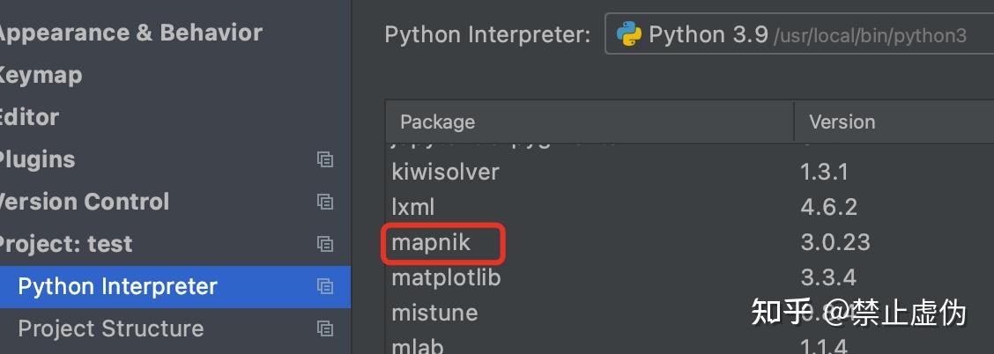
Task: Open the Python Interpreter dropdown
Action: pos(798,36)
